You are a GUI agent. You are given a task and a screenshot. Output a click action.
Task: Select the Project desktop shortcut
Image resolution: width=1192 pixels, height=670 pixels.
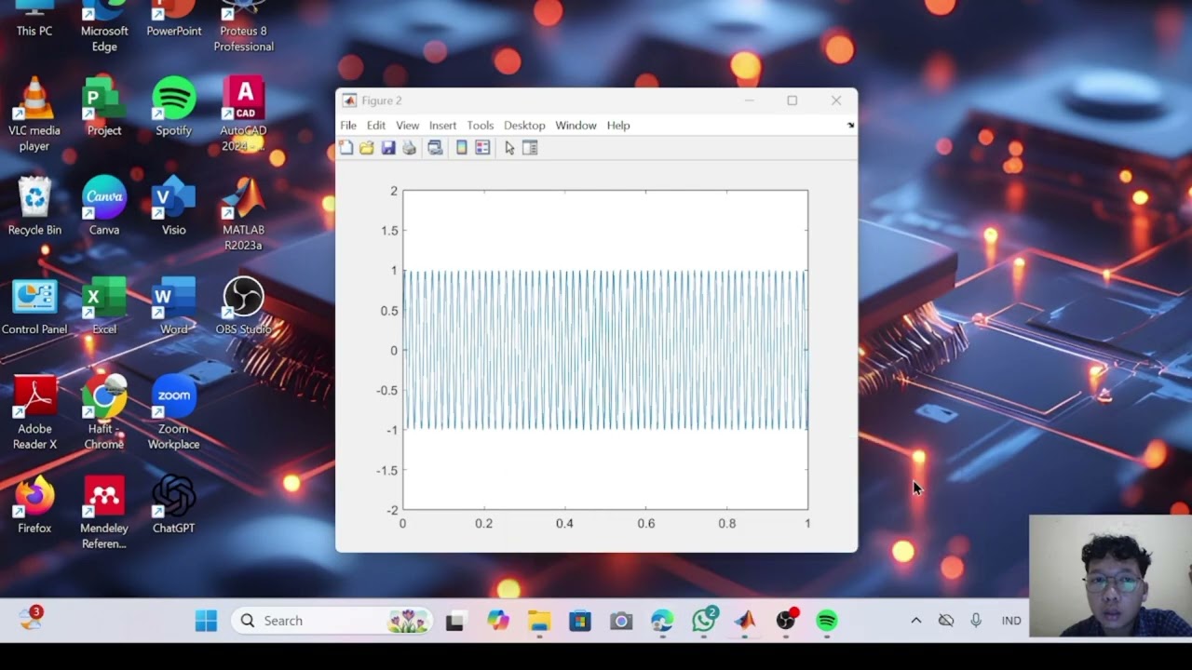point(104,107)
